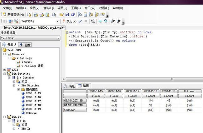Viewport: 203px width, 133px height.
Task: Click the result cell showing 144
Action: [x=151, y=101]
